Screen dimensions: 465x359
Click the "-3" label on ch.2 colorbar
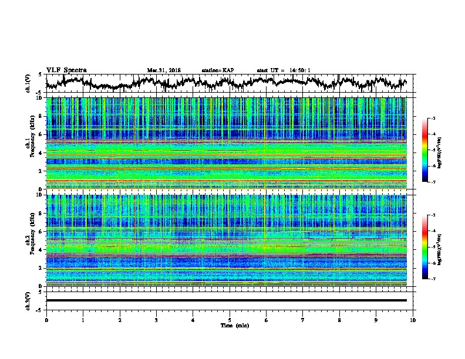[x=433, y=215]
